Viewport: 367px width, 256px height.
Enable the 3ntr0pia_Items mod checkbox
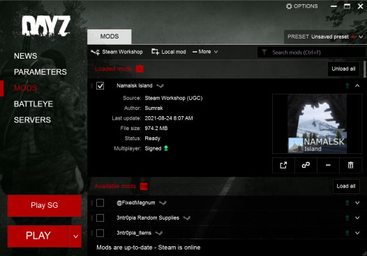[100, 233]
